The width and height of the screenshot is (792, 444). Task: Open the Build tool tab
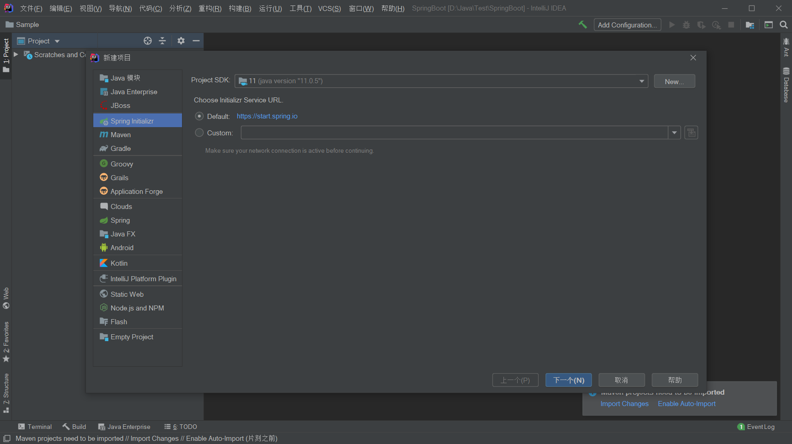click(74, 427)
